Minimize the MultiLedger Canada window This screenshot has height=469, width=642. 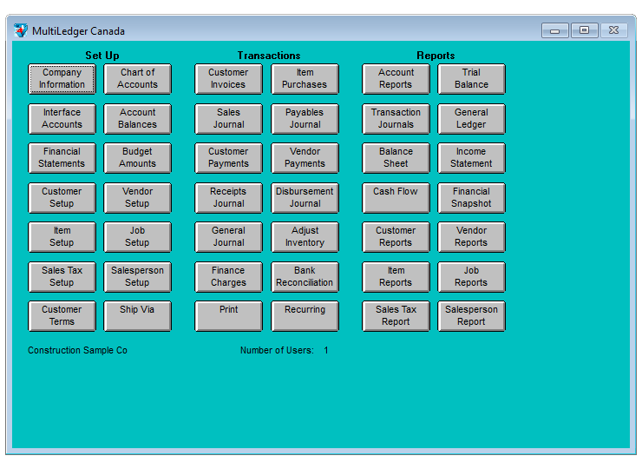pos(554,30)
